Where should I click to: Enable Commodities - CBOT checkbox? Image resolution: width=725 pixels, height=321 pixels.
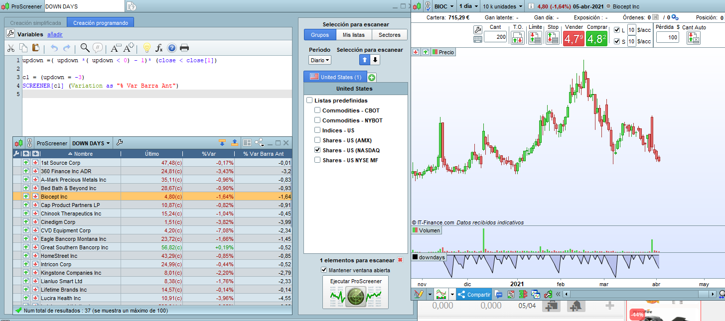317,110
